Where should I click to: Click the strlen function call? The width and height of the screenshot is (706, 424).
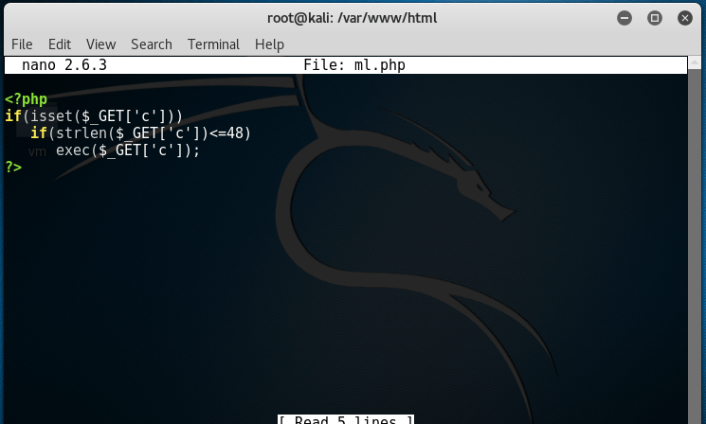pos(77,133)
